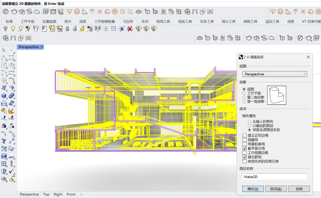Image resolution: width=321 pixels, height=198 pixels.
Task: Select the Polyline tool
Action: 4,58
